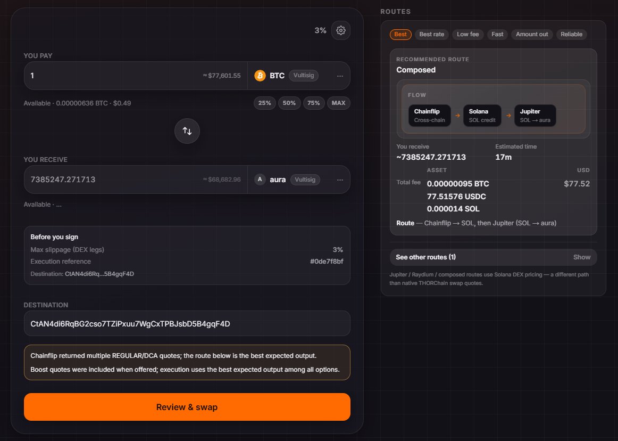
Task: Click the 0.000014 SOL fee
Action: tap(453, 209)
